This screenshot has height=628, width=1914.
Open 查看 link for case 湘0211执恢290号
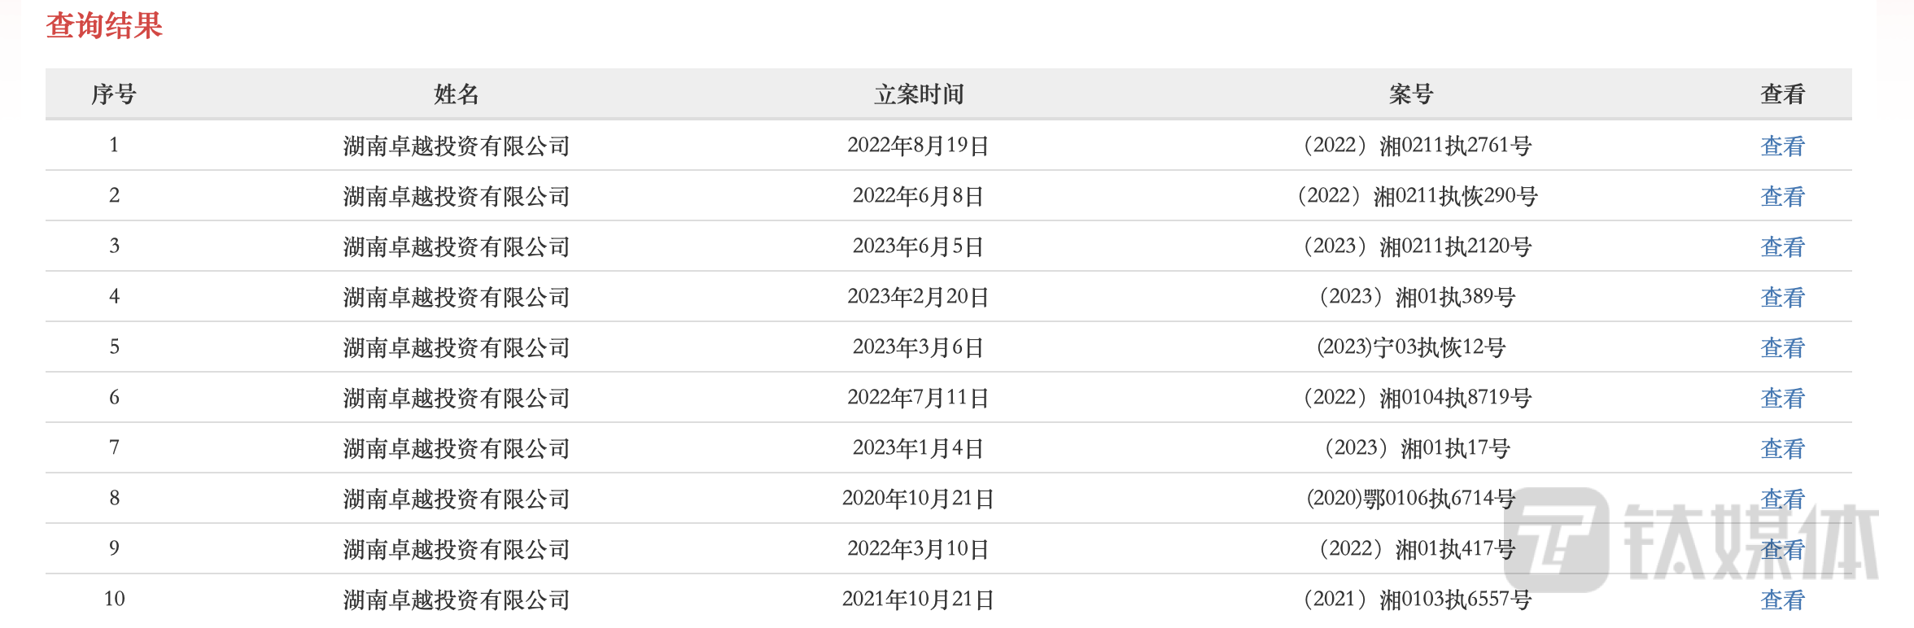(1782, 196)
